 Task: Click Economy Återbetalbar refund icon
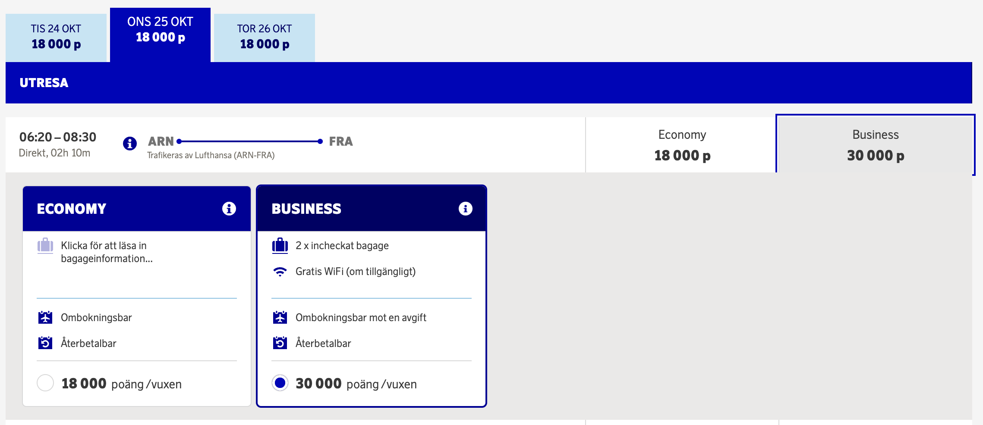click(45, 343)
